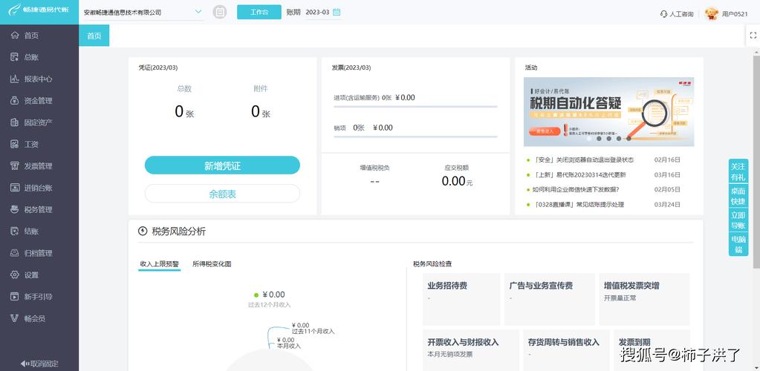Screen dimensions: 760x371
Task: Click the 归档管理 archive icon
Action: click(x=15, y=253)
